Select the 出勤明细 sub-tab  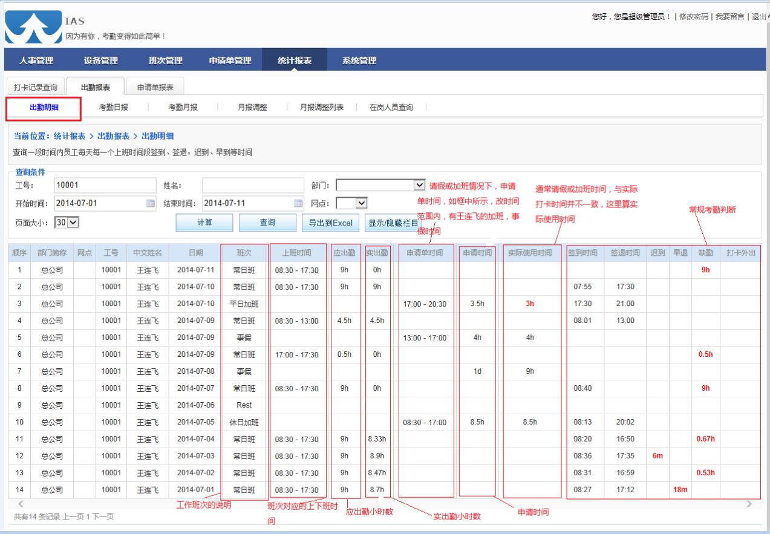(44, 108)
